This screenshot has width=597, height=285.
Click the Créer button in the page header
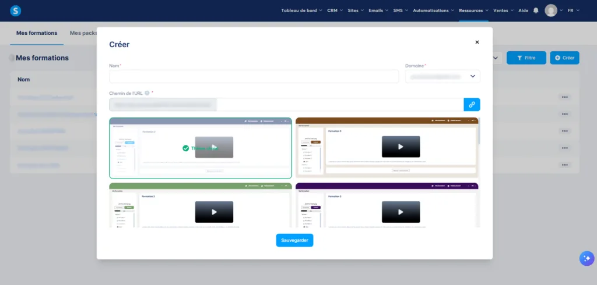click(564, 58)
